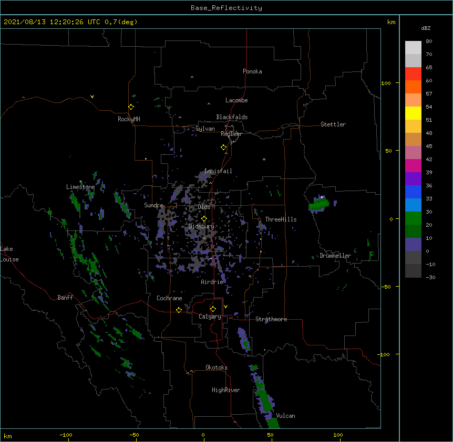Click the Lacombe city label
This screenshot has width=453, height=442.
[236, 100]
